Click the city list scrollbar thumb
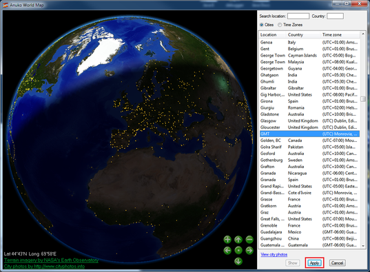The height and width of the screenshot is (272, 370). [x=363, y=98]
